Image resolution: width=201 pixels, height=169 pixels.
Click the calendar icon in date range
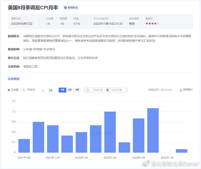coord(88,90)
